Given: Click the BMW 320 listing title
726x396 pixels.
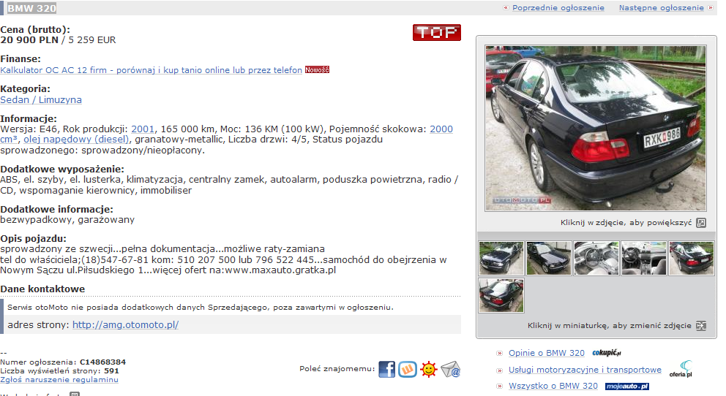Looking at the screenshot, I should coord(32,8).
